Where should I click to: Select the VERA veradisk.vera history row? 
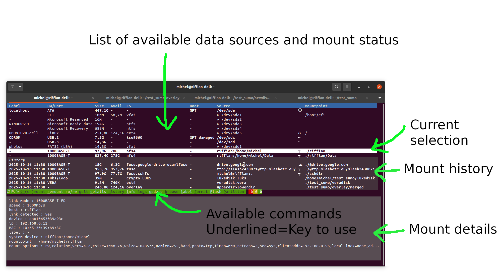(x=192, y=183)
